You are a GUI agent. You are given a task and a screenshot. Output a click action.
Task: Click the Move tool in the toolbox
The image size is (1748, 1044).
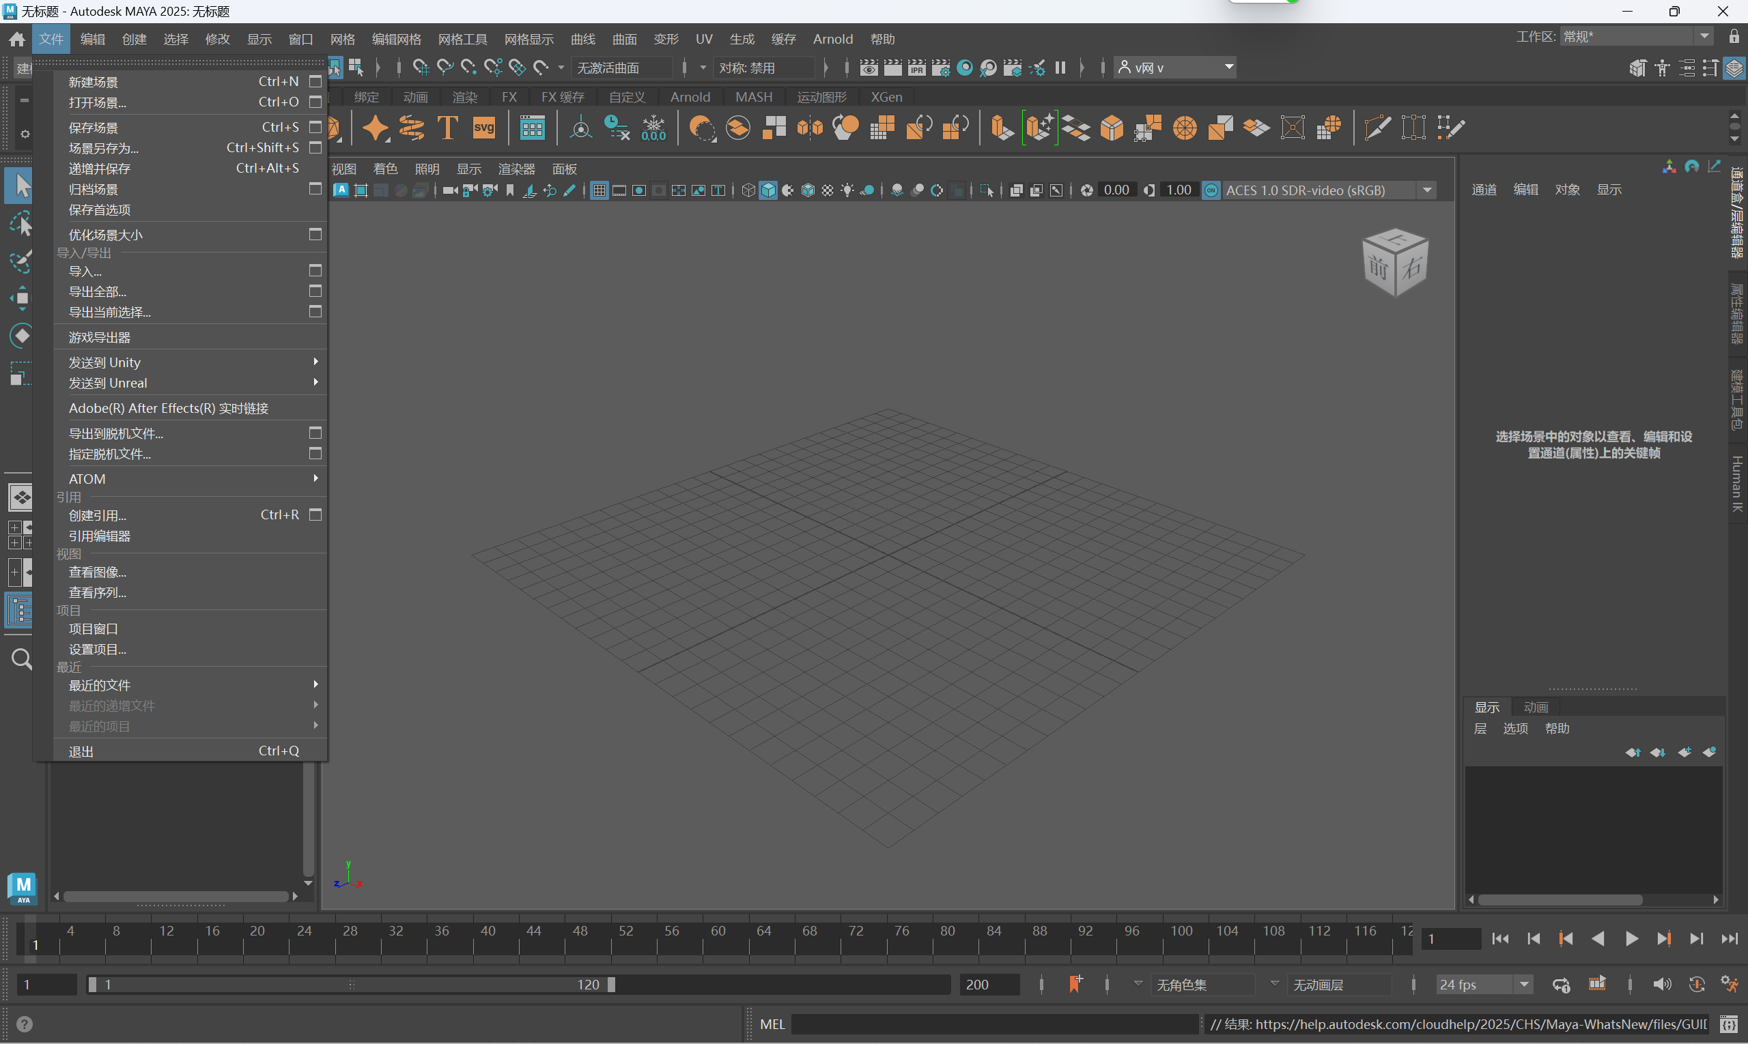click(x=21, y=298)
